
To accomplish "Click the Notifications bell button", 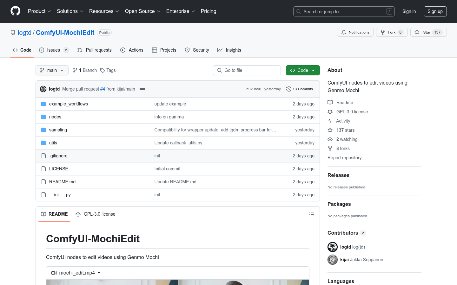I will [x=355, y=32].
